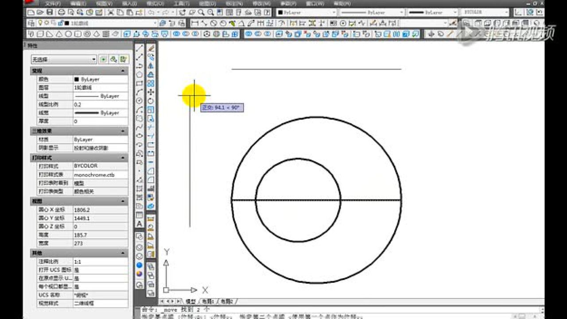The height and width of the screenshot is (319, 567).
Task: Click the Cut scissors icon
Action: coord(111,12)
